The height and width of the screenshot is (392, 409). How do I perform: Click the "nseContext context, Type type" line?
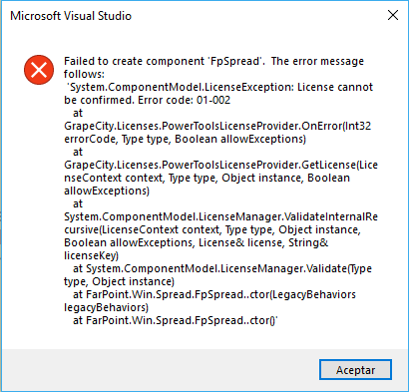click(206, 178)
